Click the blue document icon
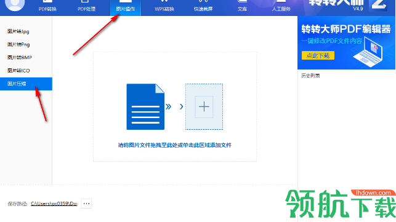 pos(145,107)
